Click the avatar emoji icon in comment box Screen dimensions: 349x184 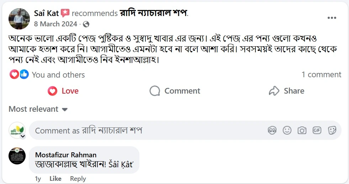tap(272, 131)
